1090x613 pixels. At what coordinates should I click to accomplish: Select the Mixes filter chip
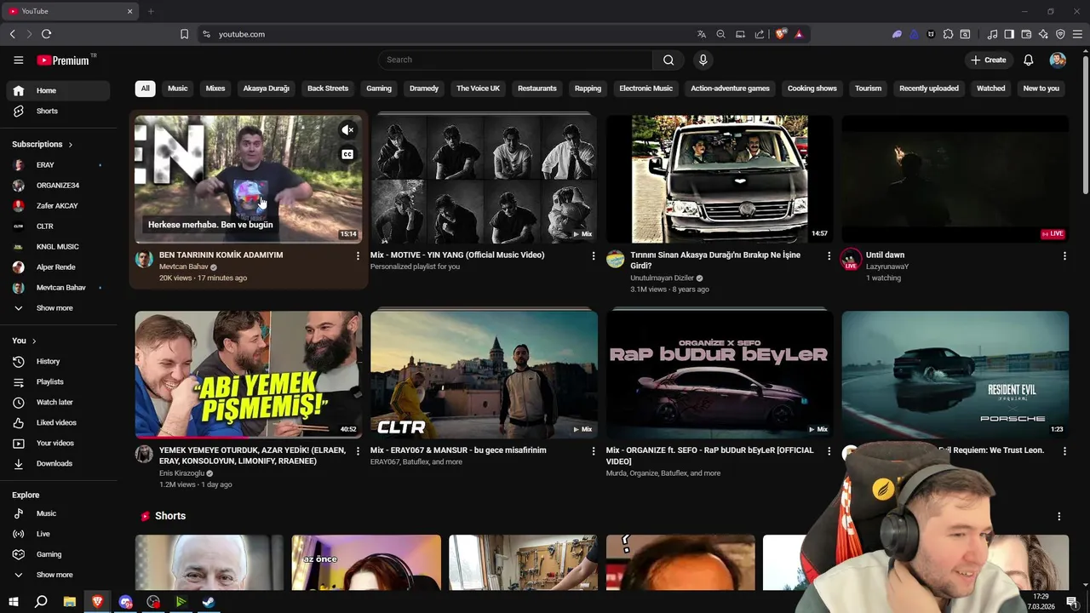tap(215, 89)
